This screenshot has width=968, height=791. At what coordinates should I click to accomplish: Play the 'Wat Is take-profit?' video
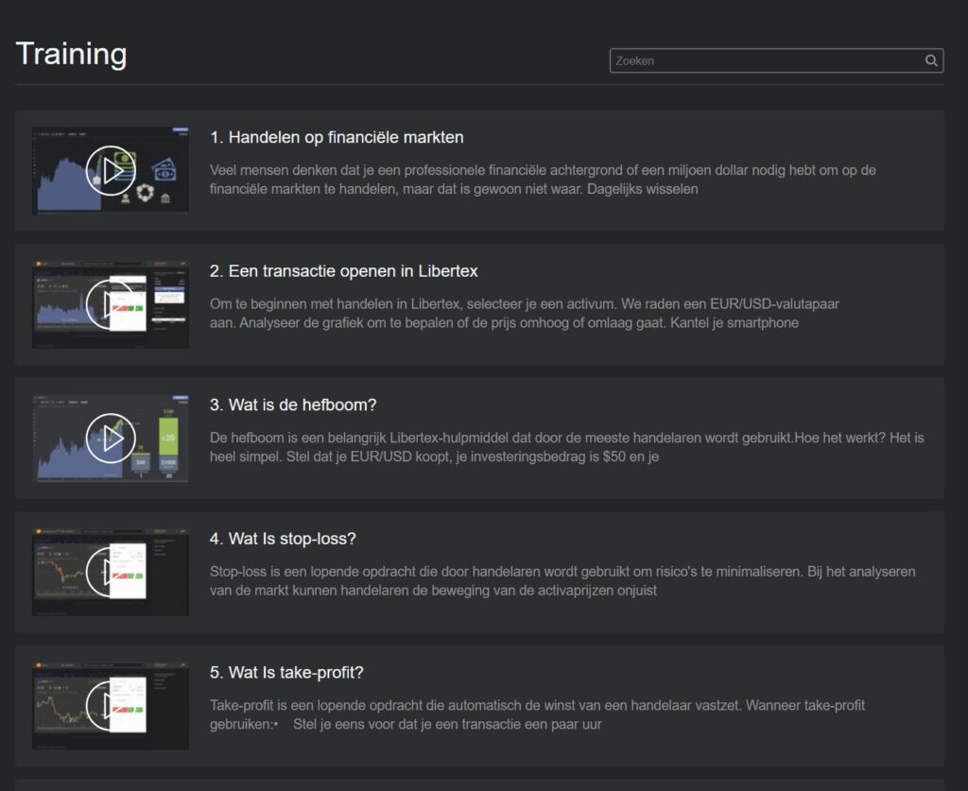111,706
